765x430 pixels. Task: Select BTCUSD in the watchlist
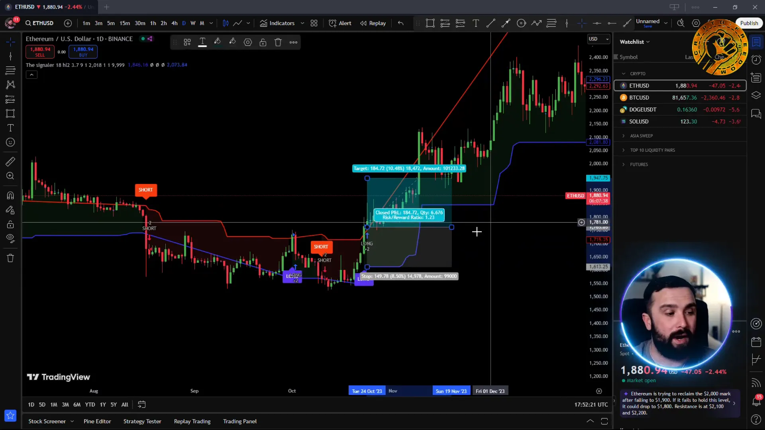pos(680,98)
